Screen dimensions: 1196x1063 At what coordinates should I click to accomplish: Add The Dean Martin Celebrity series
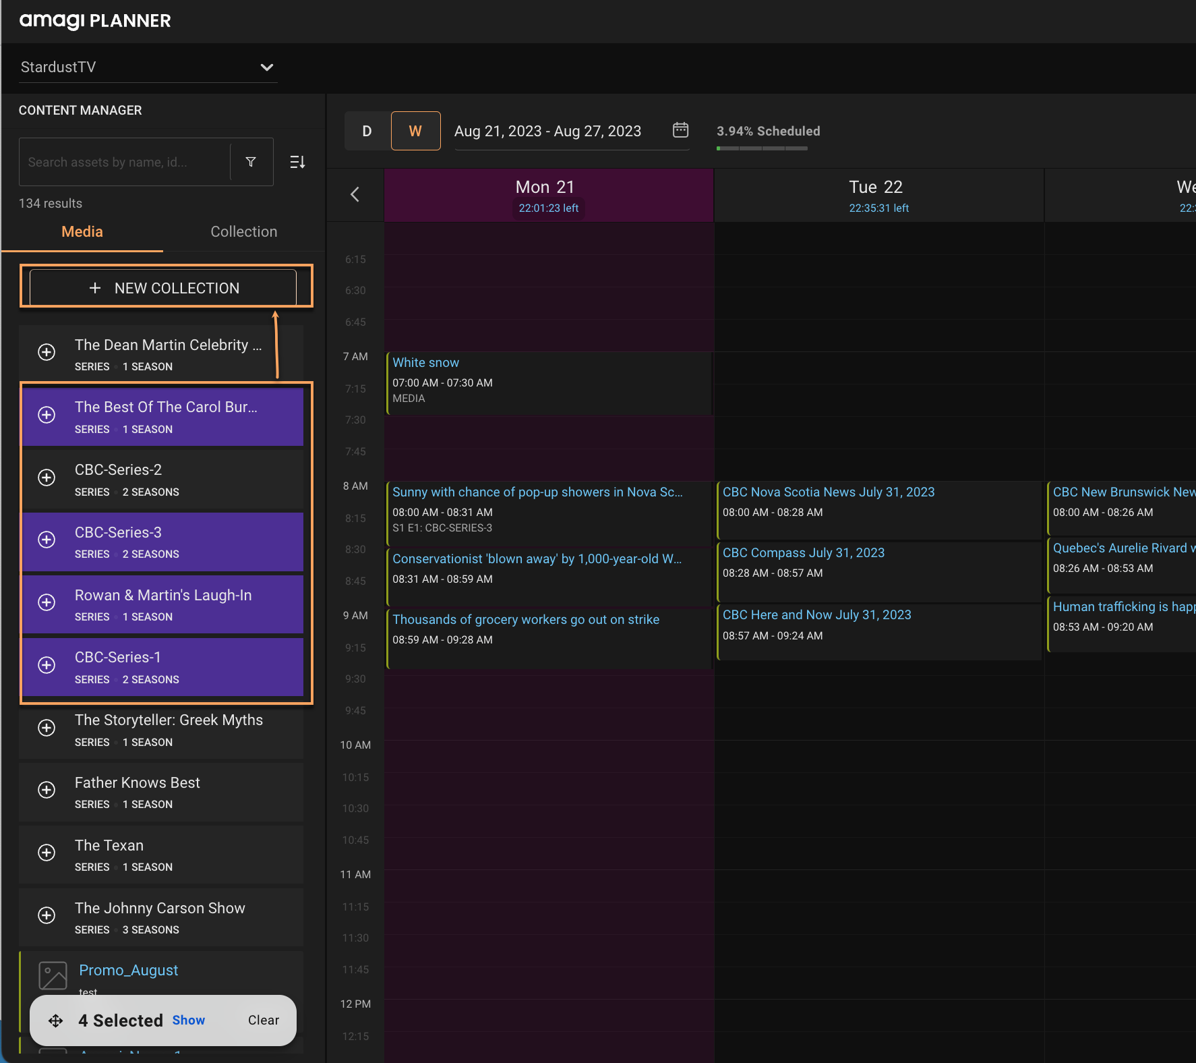pos(47,352)
